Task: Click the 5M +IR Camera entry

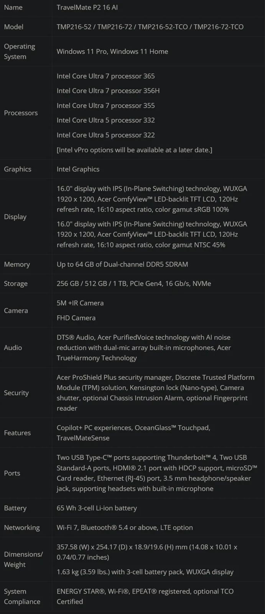Action: 80,303
